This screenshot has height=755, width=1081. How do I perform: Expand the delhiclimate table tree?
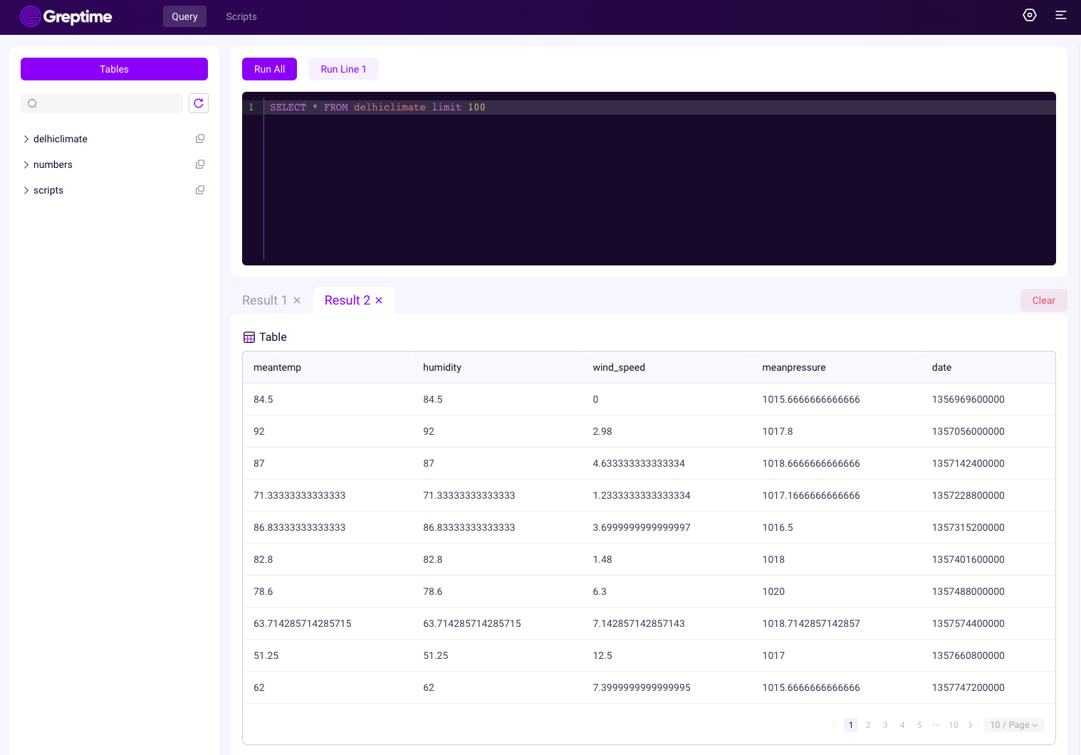coord(26,139)
